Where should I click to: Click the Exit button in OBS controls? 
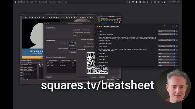[113, 77]
